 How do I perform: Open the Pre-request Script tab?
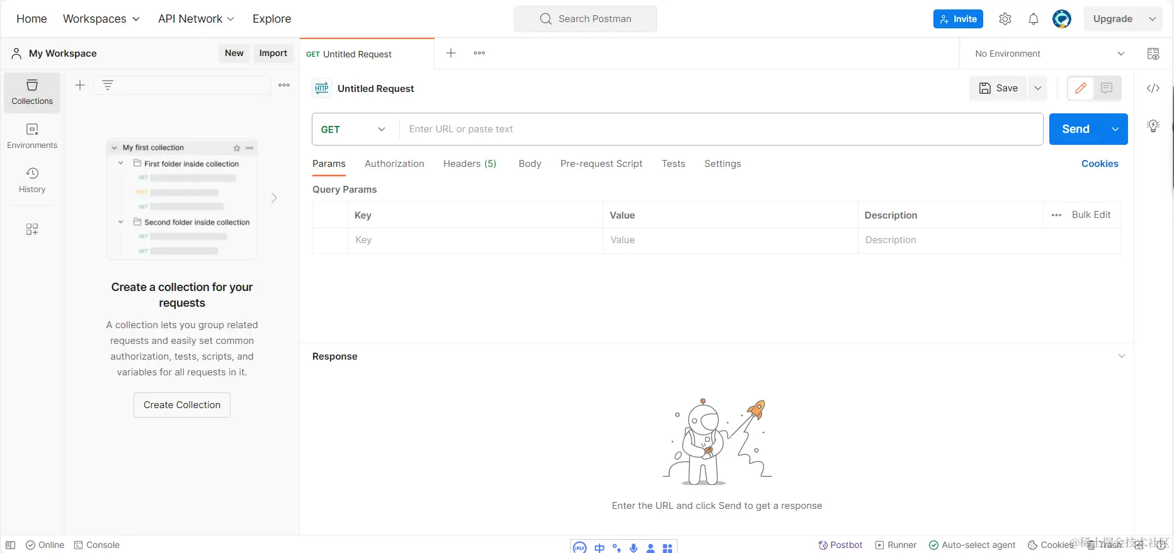[601, 164]
